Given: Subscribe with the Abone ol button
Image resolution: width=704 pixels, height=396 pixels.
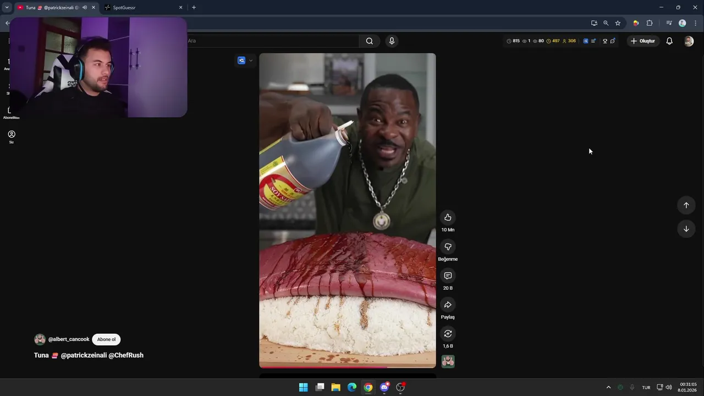Looking at the screenshot, I should click(x=106, y=339).
